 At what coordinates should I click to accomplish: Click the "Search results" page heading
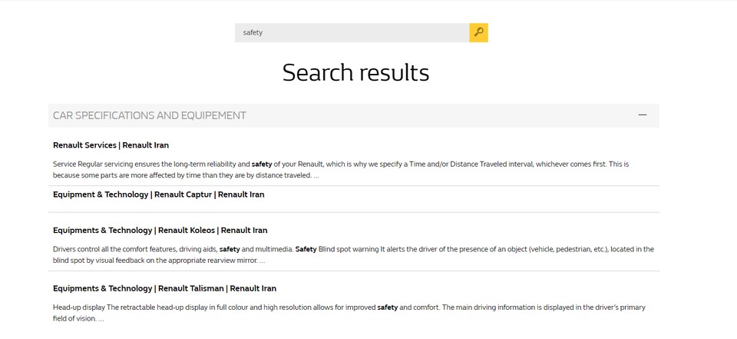pos(355,72)
